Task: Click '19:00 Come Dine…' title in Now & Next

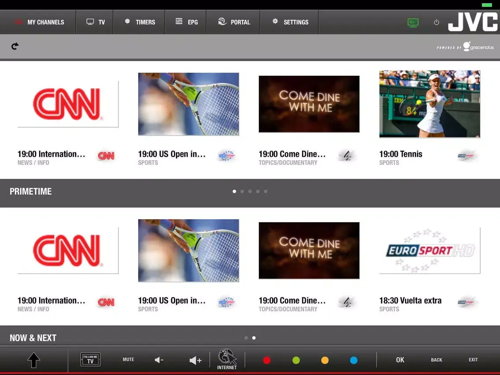Action: (292, 300)
